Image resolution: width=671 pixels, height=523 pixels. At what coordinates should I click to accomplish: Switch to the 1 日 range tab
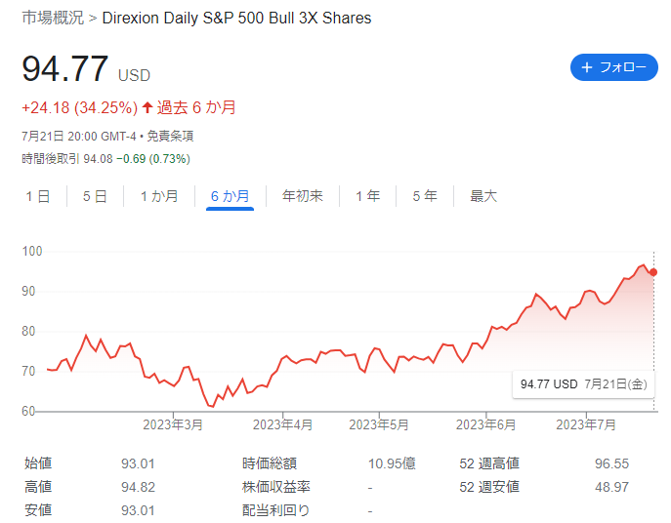[38, 196]
